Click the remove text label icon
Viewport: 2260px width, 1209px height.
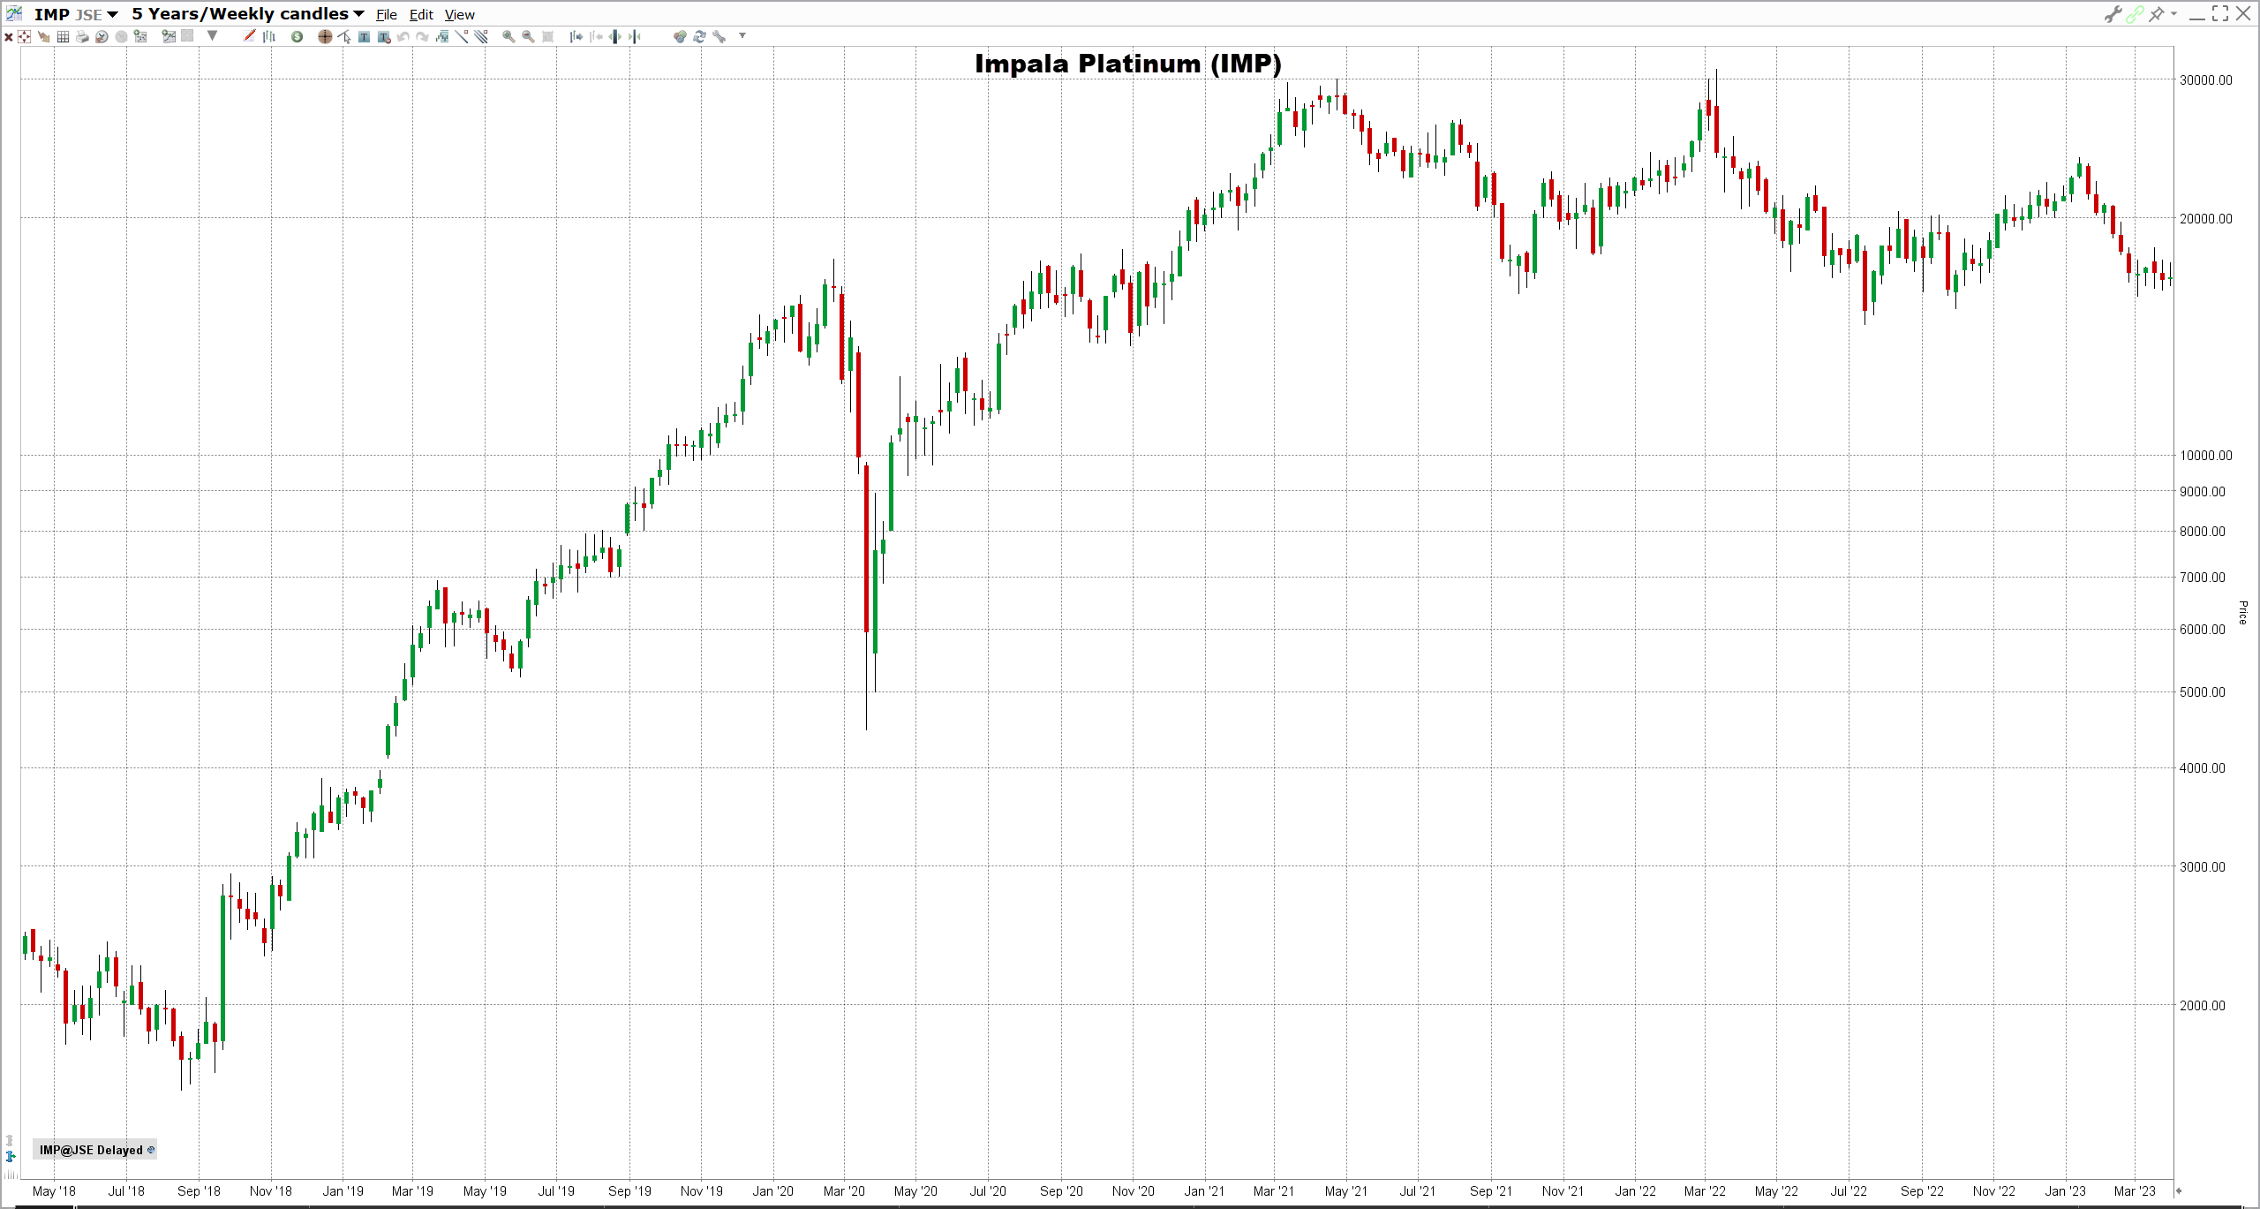(x=384, y=36)
